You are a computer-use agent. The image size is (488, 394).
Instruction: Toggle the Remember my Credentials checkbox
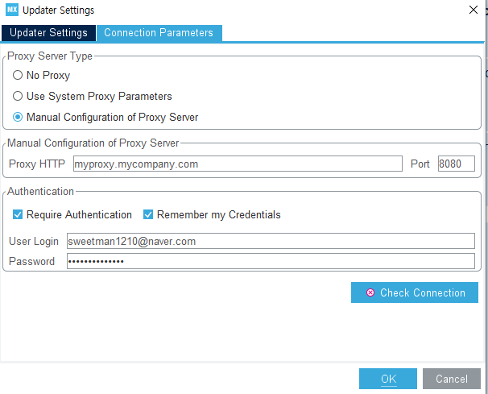[148, 215]
